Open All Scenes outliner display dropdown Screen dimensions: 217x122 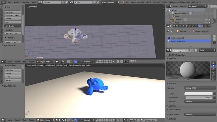197,6
